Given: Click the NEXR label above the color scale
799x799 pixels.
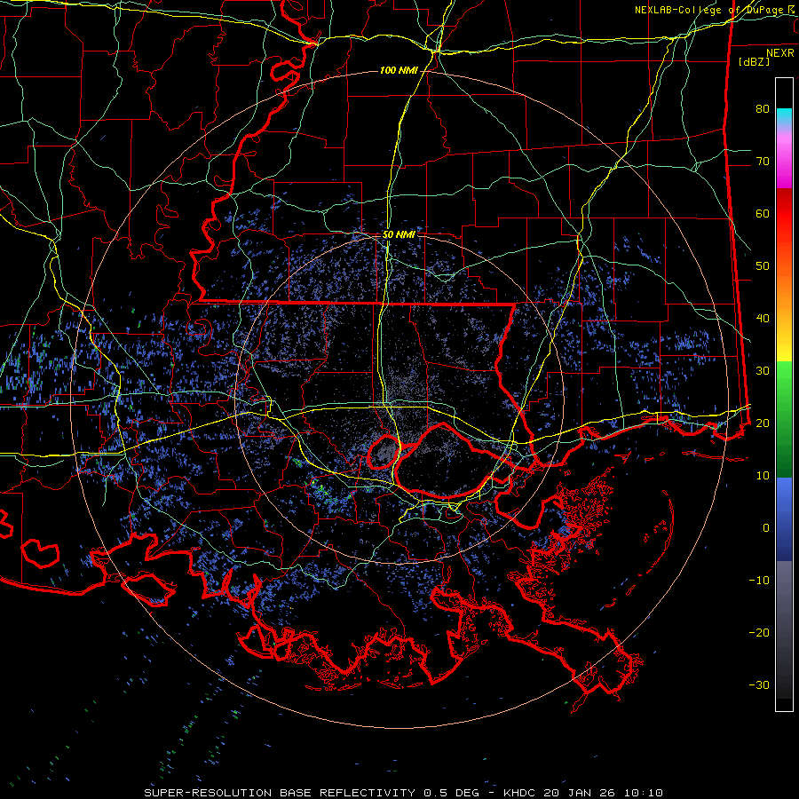Looking at the screenshot, I should (x=780, y=53).
